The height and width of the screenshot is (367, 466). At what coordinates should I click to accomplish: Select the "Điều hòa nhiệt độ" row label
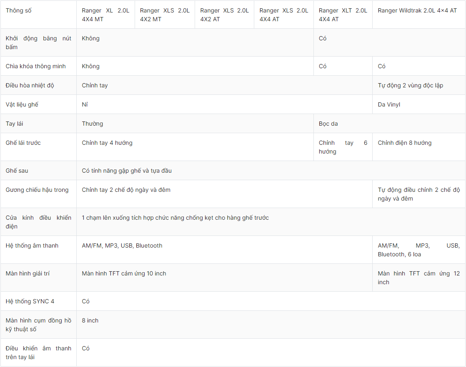(30, 85)
